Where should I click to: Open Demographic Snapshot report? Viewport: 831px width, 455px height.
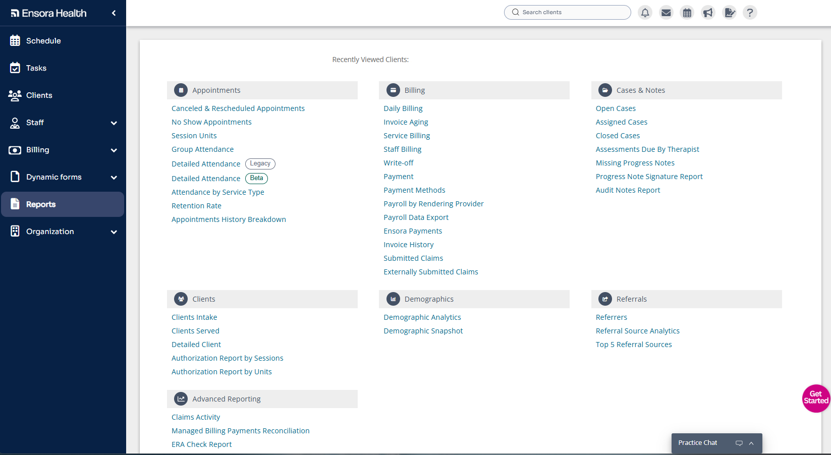(423, 331)
